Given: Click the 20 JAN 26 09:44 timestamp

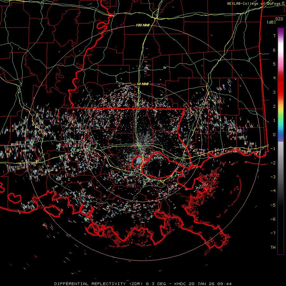Looking at the screenshot, I should point(210,284).
